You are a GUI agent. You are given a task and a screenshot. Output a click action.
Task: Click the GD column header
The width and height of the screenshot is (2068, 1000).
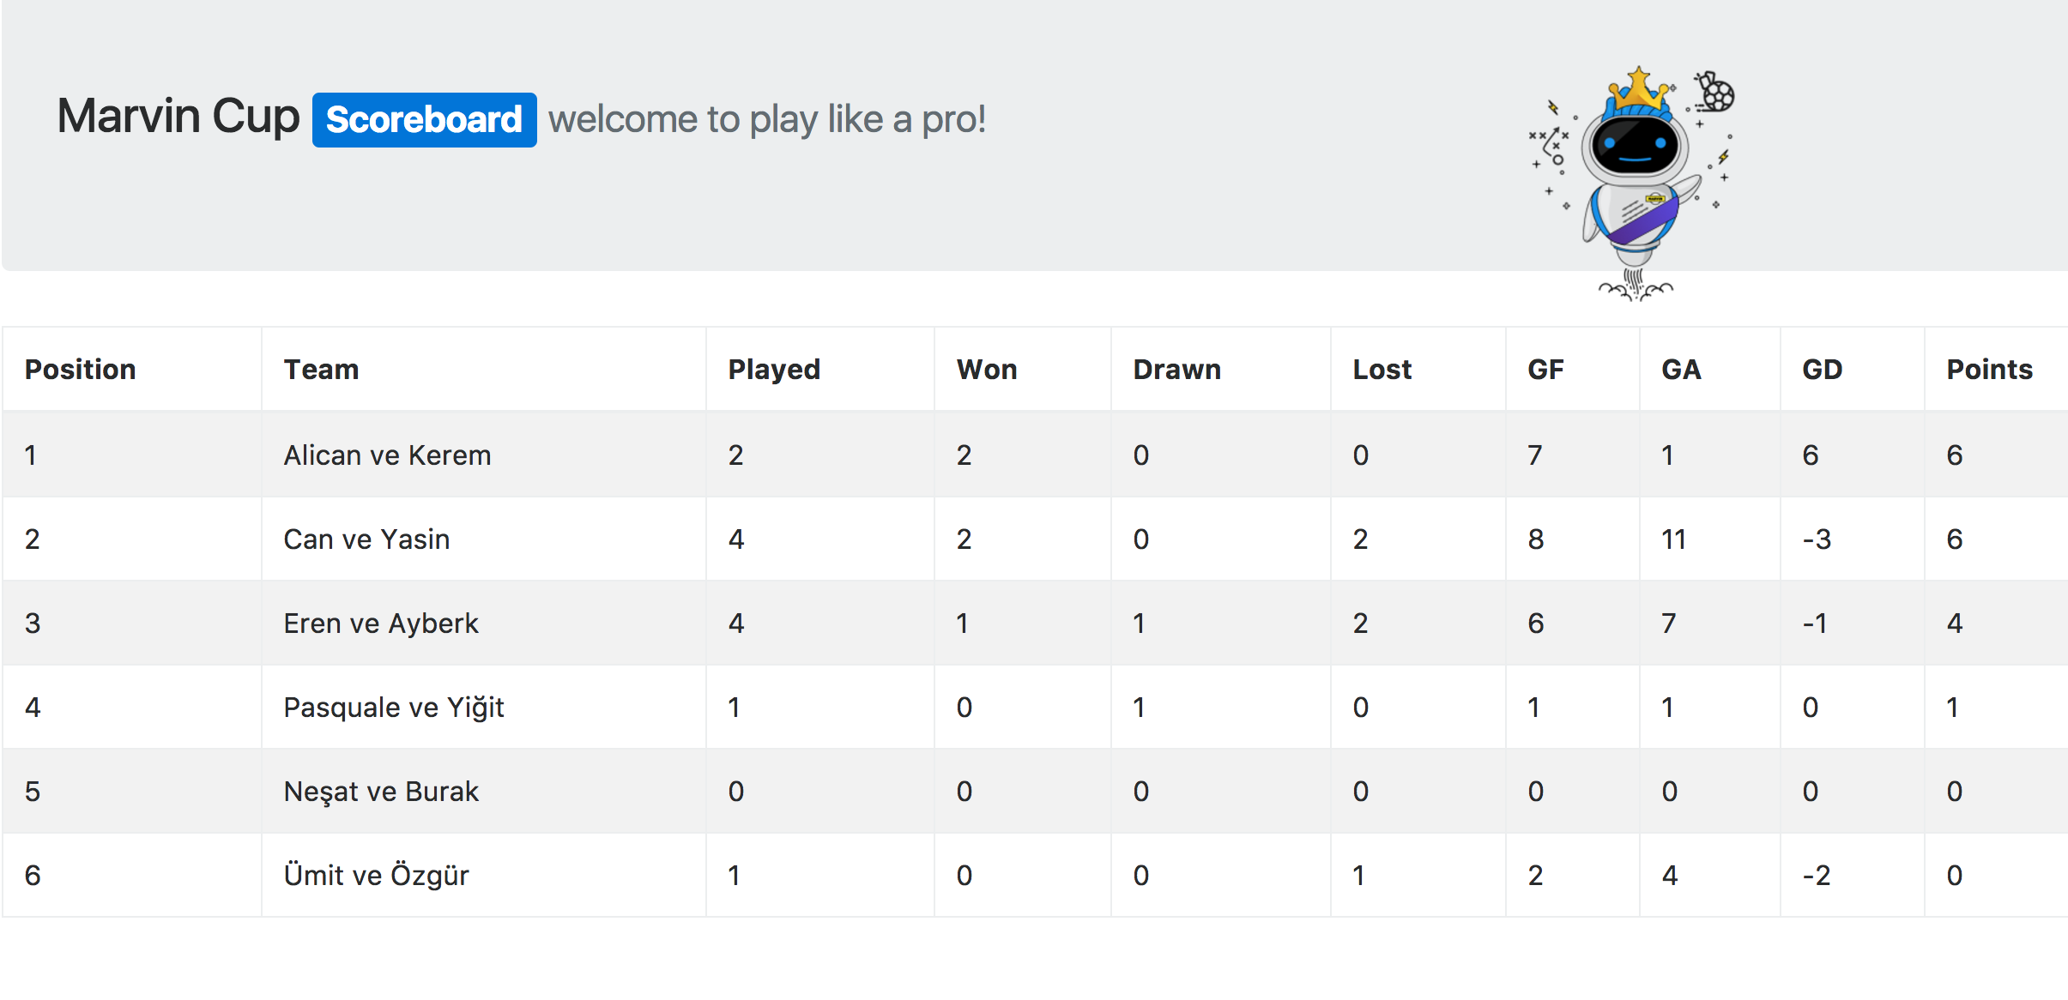tap(1822, 370)
